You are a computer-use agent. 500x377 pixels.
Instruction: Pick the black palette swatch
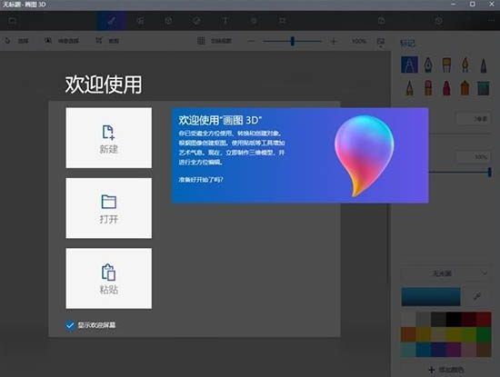(x=453, y=320)
